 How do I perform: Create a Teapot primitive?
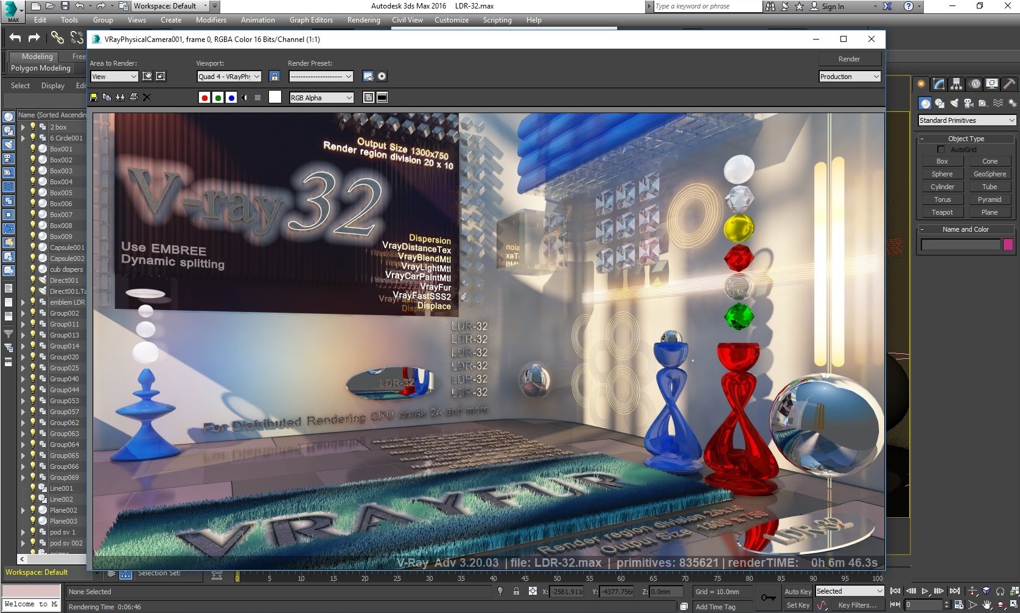(942, 212)
